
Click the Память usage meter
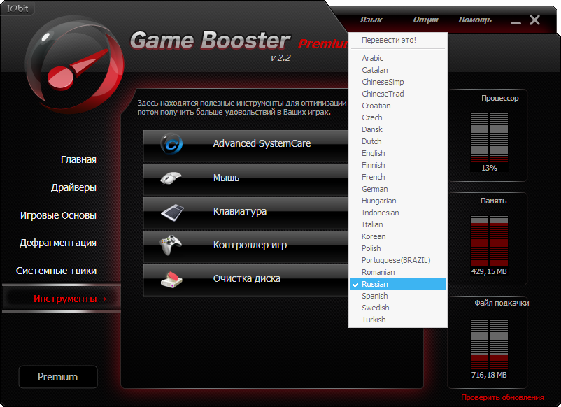(x=489, y=241)
